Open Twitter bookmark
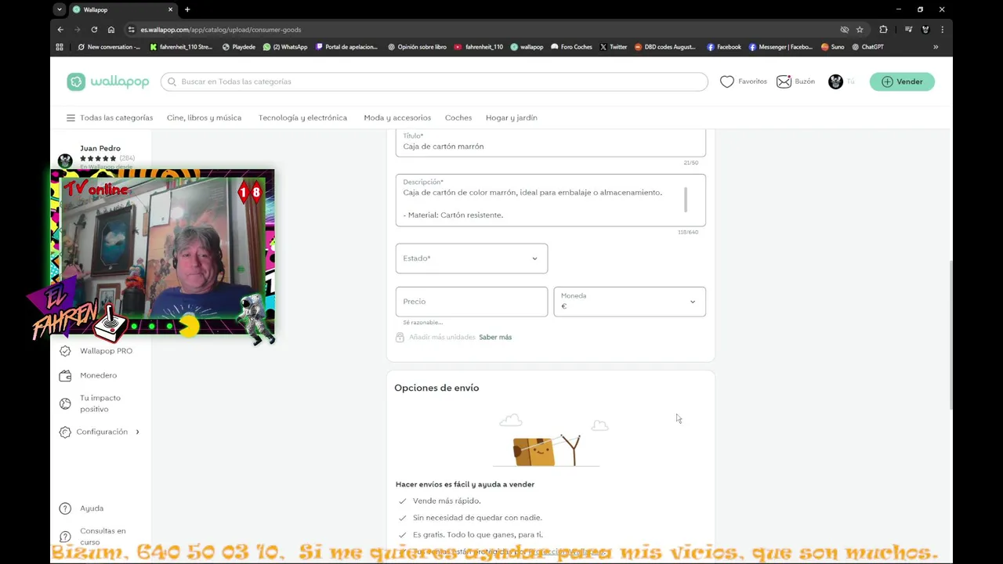The width and height of the screenshot is (1003, 564). click(614, 47)
